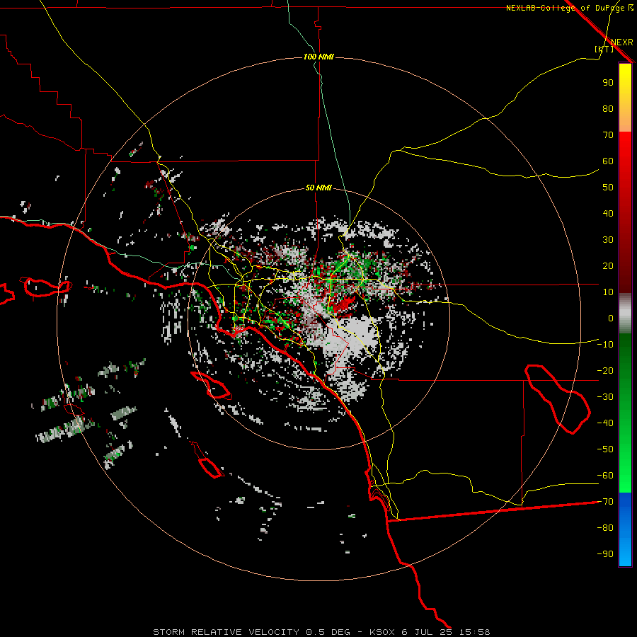
Task: Click the 50 value on the velocity scale
Action: [608, 188]
